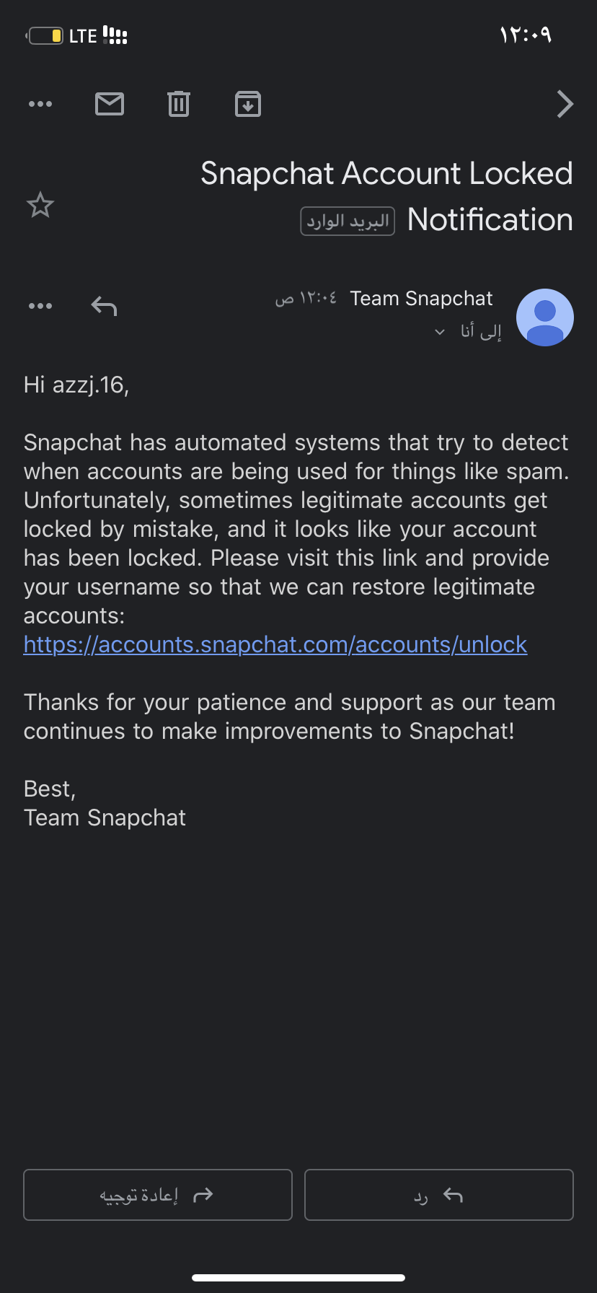
Task: Tap the bottom reply button
Action: coord(438,1196)
